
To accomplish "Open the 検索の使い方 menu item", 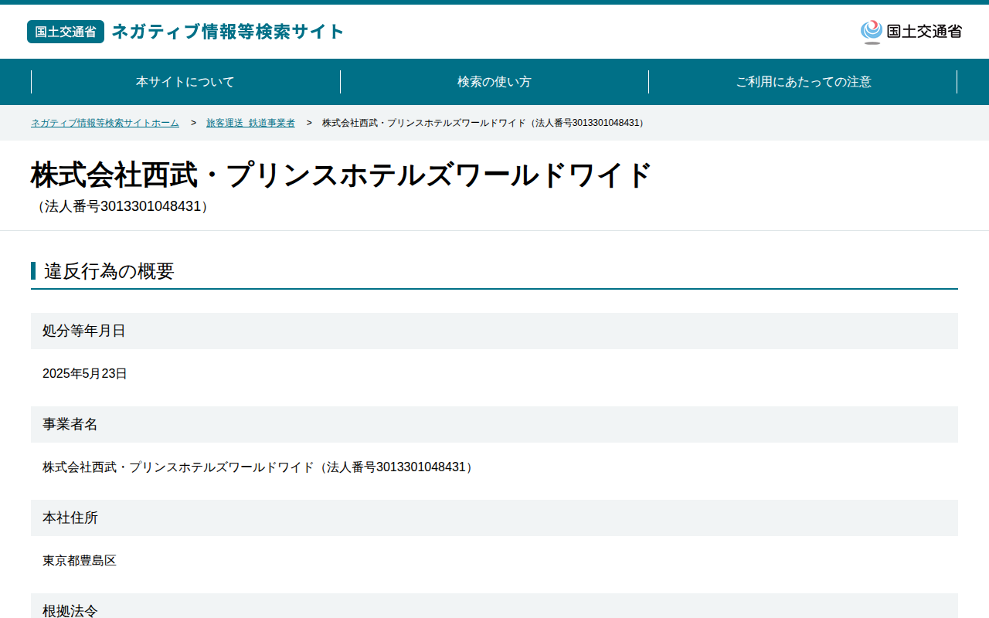I will (x=494, y=82).
